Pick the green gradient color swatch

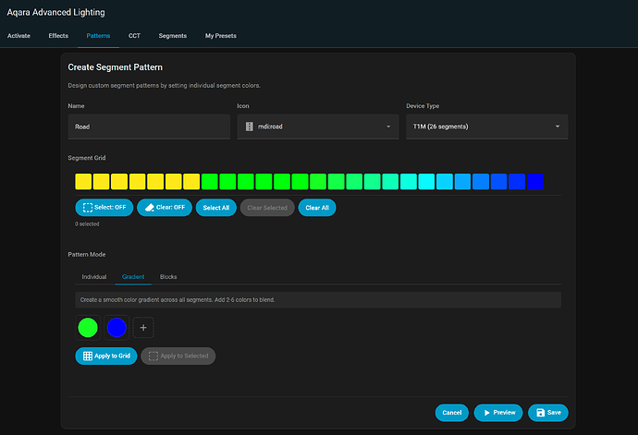pyautogui.click(x=89, y=327)
